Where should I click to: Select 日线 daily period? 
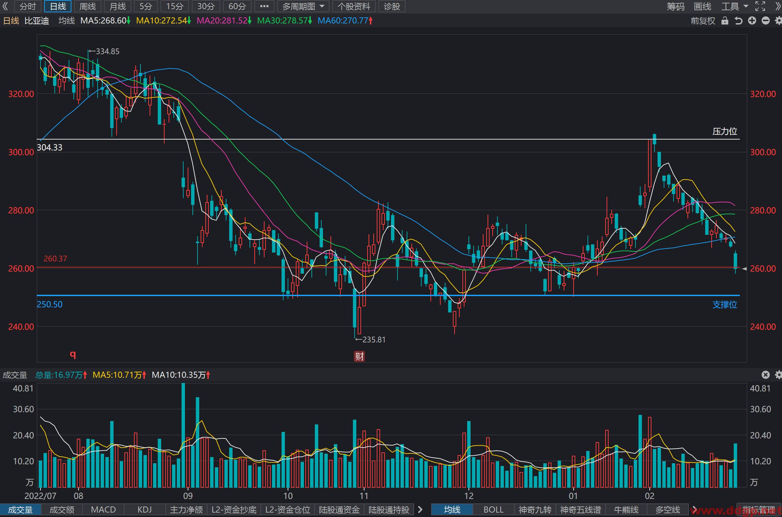pos(58,6)
